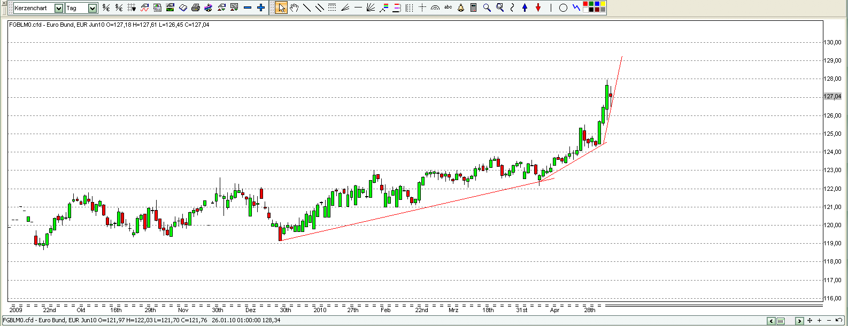This screenshot has height=326, width=848.
Task: Select the circle drawing tool
Action: click(563, 7)
